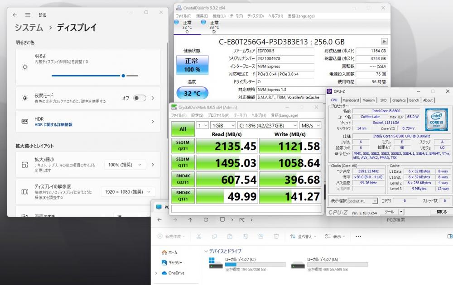The height and width of the screenshot is (285, 453).
Task: Open the MB/s unit dropdown
Action: click(x=310, y=125)
